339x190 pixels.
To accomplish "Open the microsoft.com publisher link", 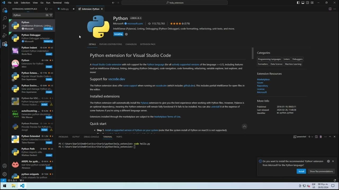I will coord(135,23).
